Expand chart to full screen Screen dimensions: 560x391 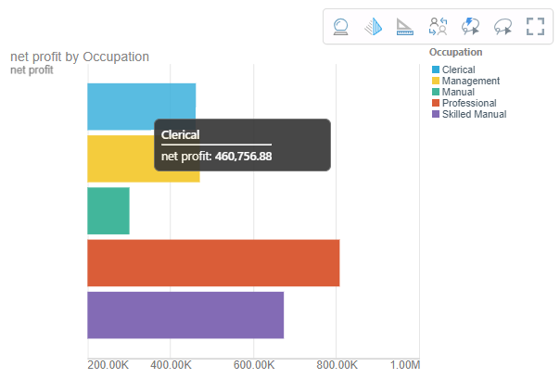click(535, 27)
